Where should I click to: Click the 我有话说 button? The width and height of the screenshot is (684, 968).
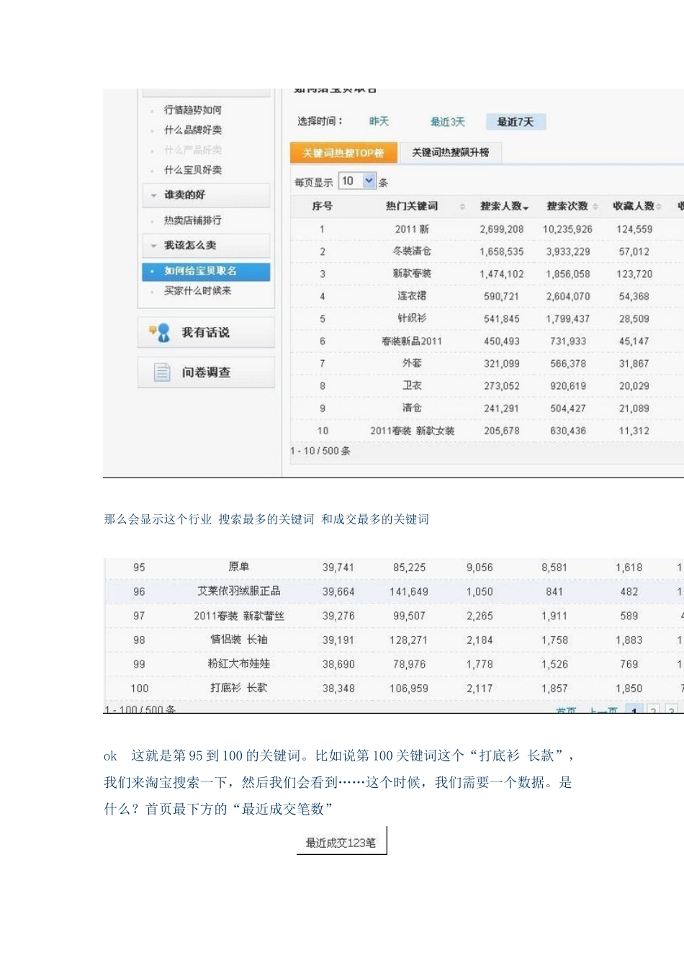[206, 332]
